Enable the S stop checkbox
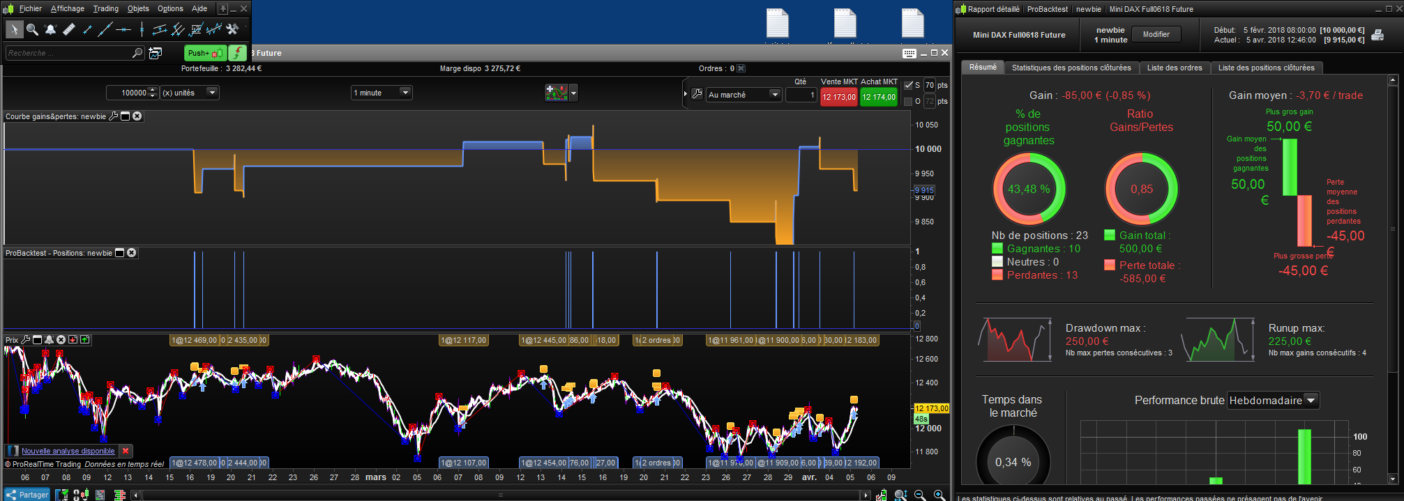The image size is (1404, 501). [908, 85]
